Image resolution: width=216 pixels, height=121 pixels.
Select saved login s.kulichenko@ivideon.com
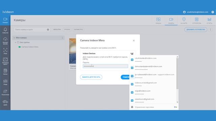pos(153,60)
